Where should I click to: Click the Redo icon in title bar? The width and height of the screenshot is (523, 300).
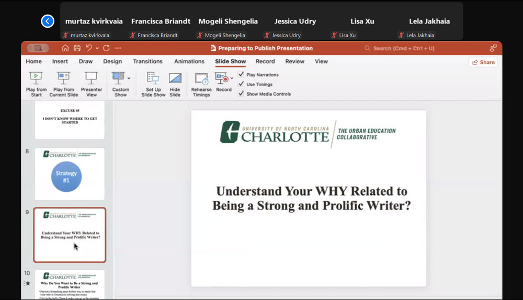coord(106,48)
